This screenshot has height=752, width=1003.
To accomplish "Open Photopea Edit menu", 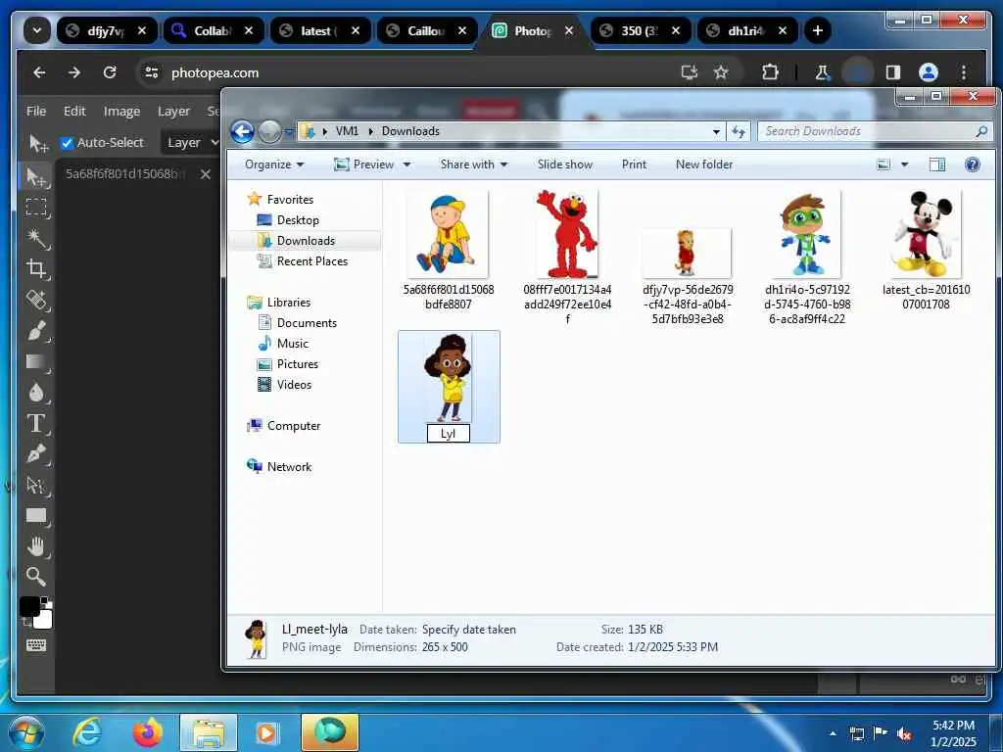I will (x=74, y=111).
